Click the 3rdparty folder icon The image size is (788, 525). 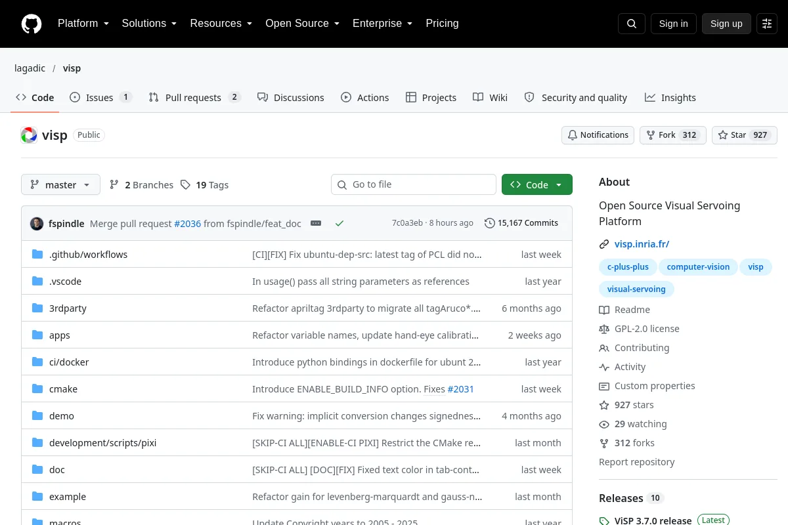(37, 308)
